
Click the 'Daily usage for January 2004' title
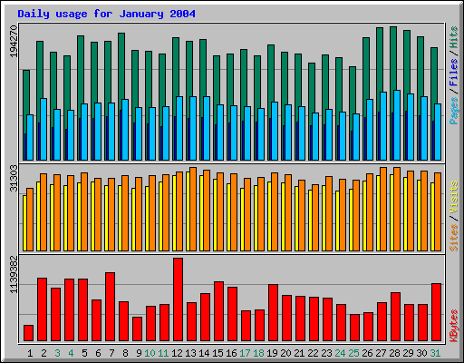(x=106, y=14)
